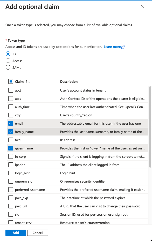Enable the login_hint claim
Screen dimensions: 152x241
pos(11,173)
